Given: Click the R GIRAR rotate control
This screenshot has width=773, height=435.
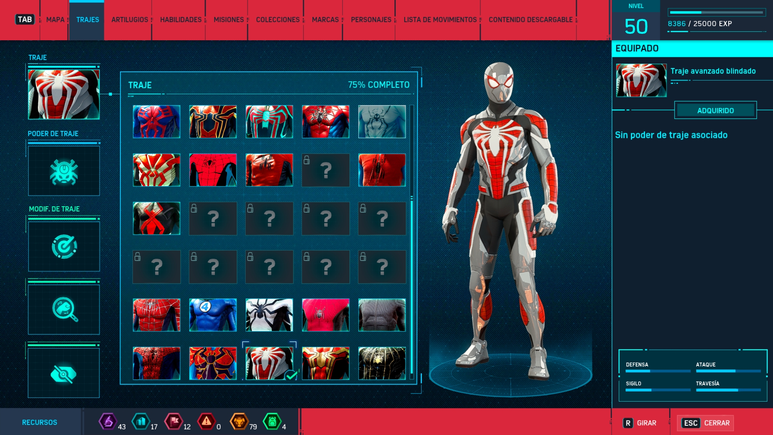Looking at the screenshot, I should click(640, 423).
